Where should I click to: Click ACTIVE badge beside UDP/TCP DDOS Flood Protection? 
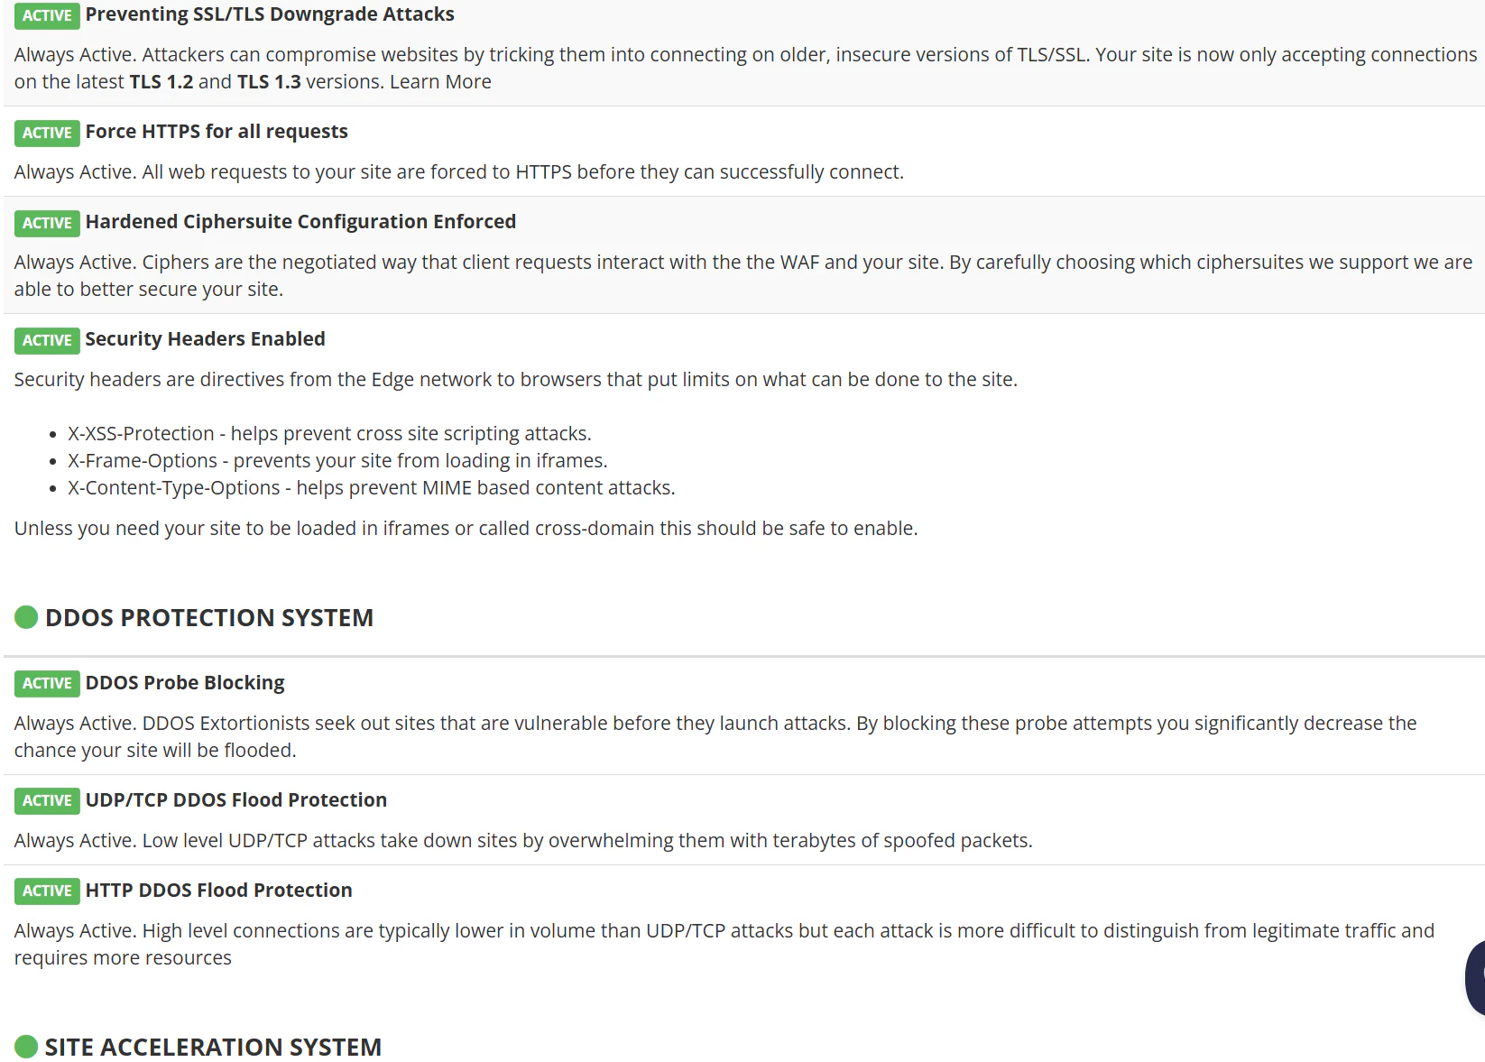pos(47,800)
